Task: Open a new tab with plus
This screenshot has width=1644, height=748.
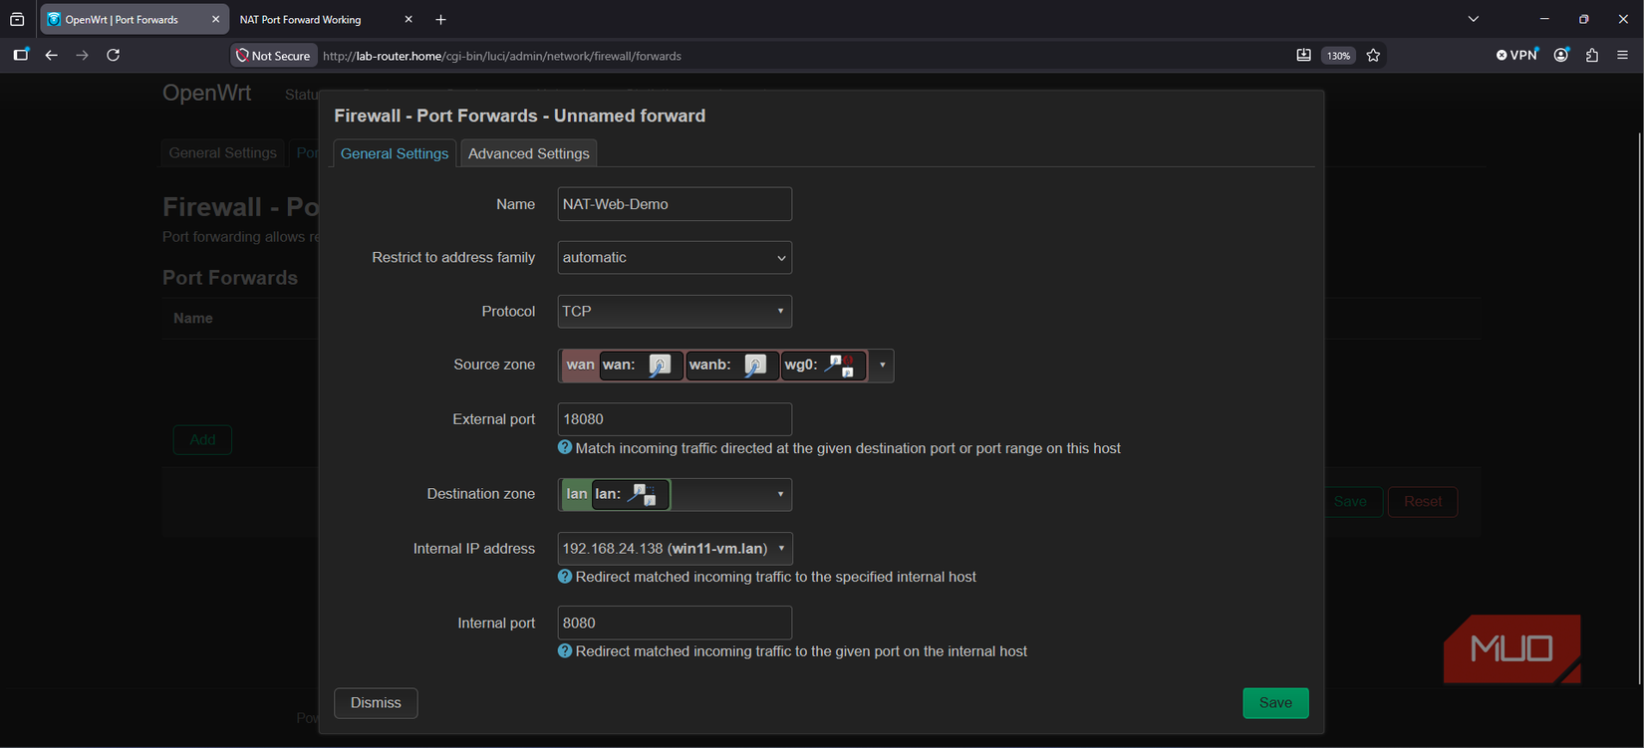Action: coord(441,19)
